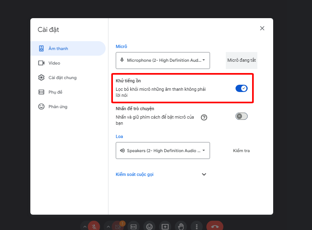Open the emoji reactions button

(x=149, y=226)
